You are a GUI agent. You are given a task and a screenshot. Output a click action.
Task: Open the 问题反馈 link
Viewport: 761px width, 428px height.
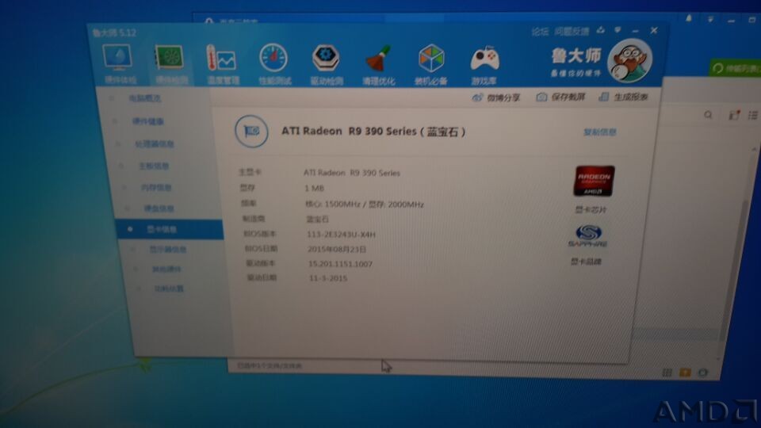pyautogui.click(x=572, y=32)
